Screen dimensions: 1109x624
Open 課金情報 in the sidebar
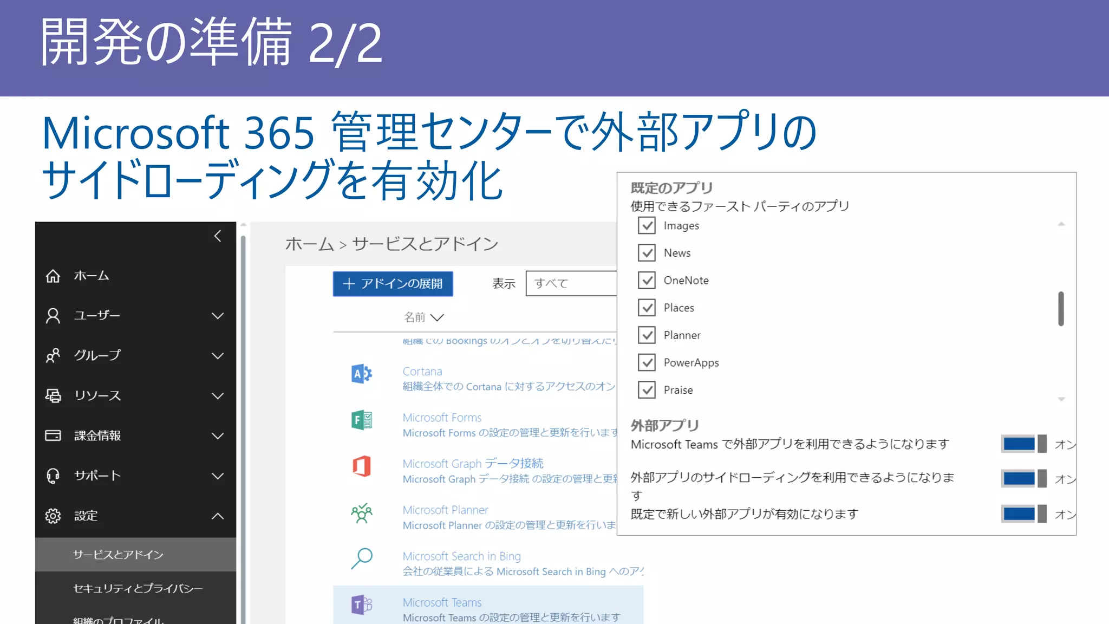pos(97,435)
